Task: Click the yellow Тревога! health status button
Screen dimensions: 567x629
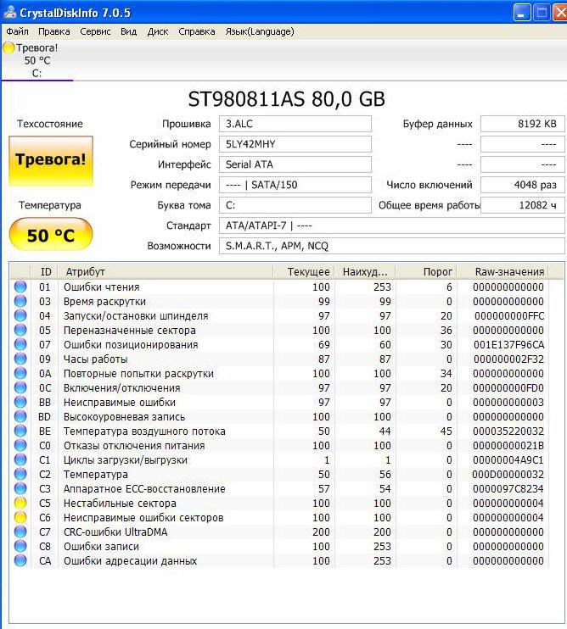Action: (50, 160)
